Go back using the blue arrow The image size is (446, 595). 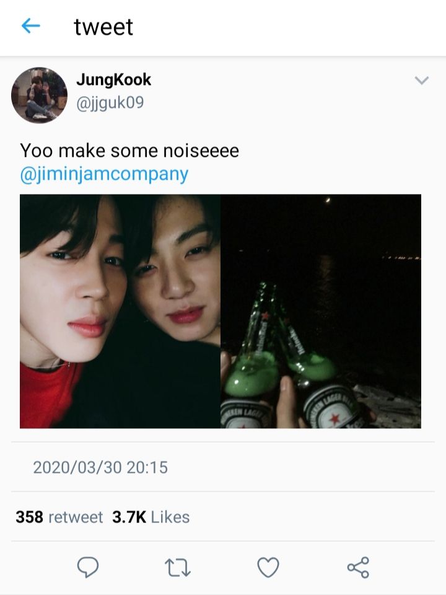coord(30,26)
